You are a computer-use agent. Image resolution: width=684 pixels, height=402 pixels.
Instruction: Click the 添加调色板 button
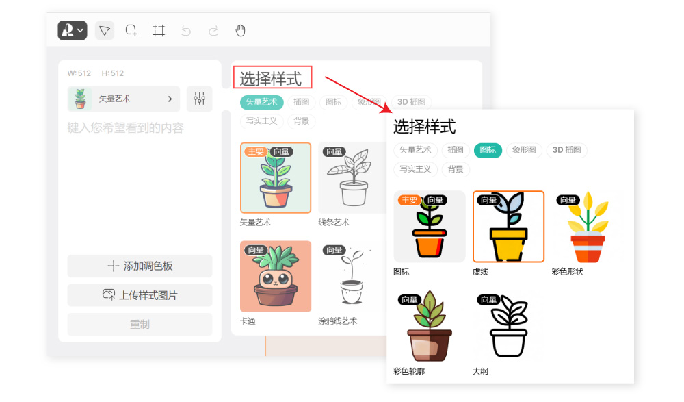[140, 266]
